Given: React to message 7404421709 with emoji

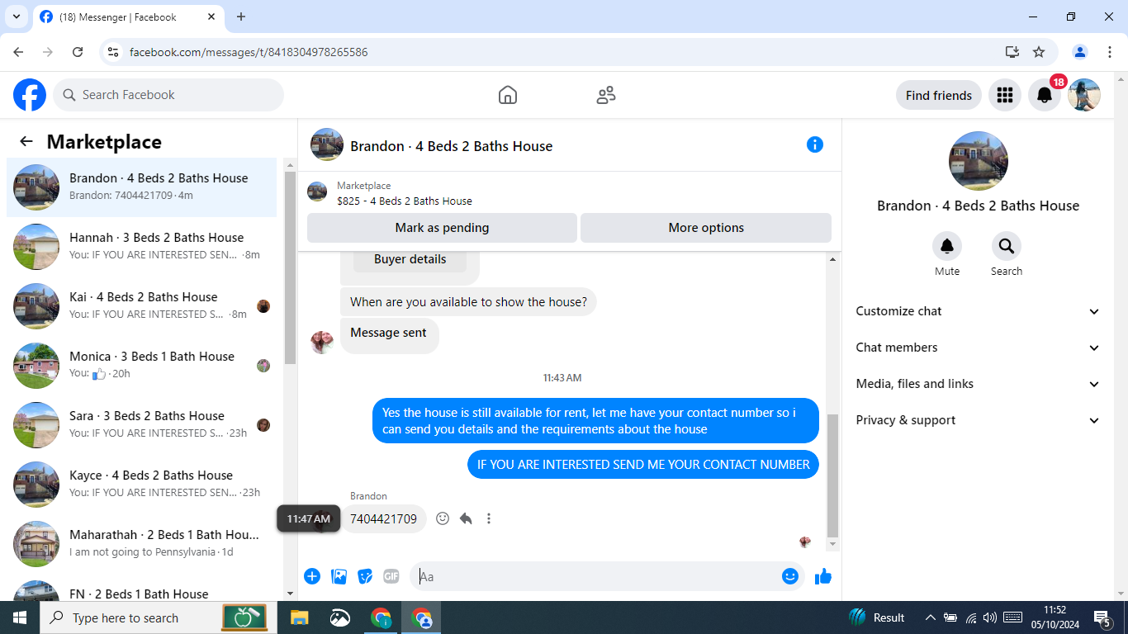Looking at the screenshot, I should 443,518.
